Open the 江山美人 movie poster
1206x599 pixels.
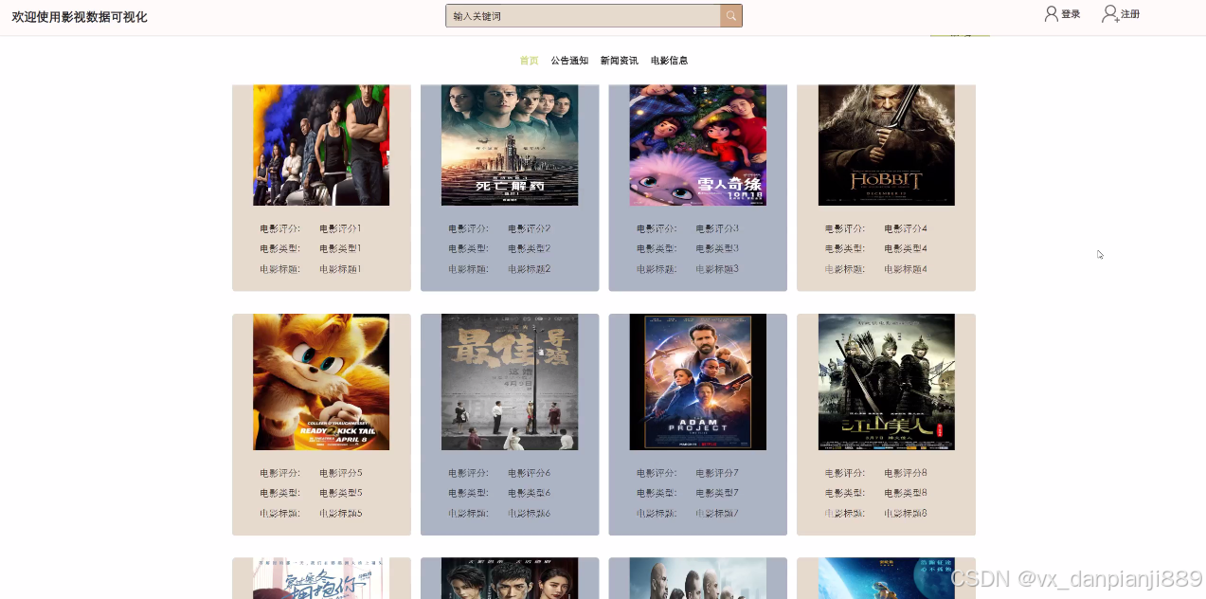pos(887,382)
